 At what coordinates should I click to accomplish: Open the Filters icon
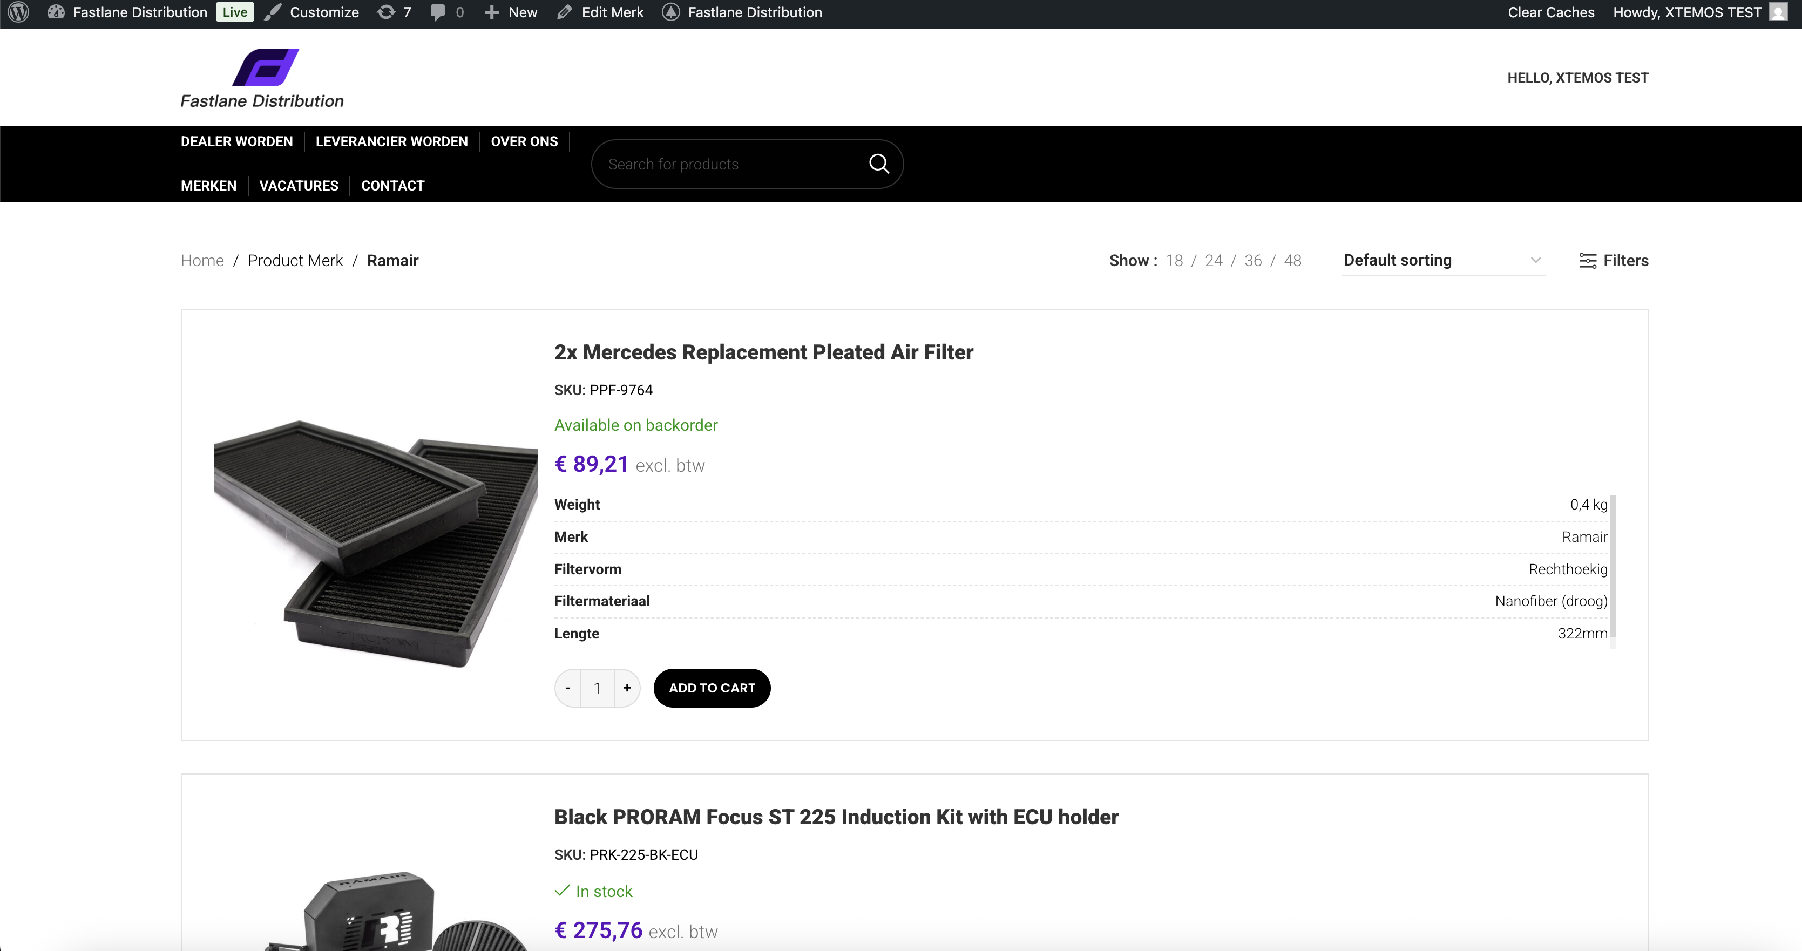1587,261
